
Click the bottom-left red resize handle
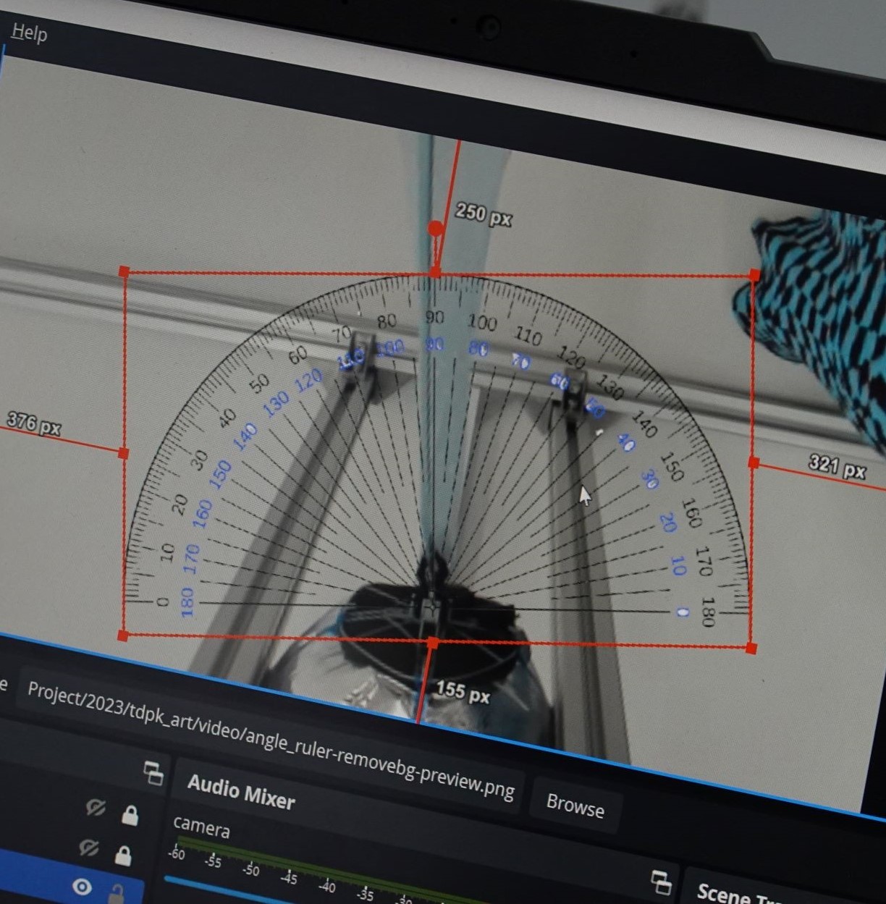(x=123, y=635)
